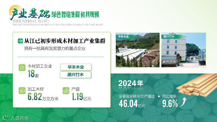
Task: Click the building icon next to 木材加工企业
Action: pos(22,68)
